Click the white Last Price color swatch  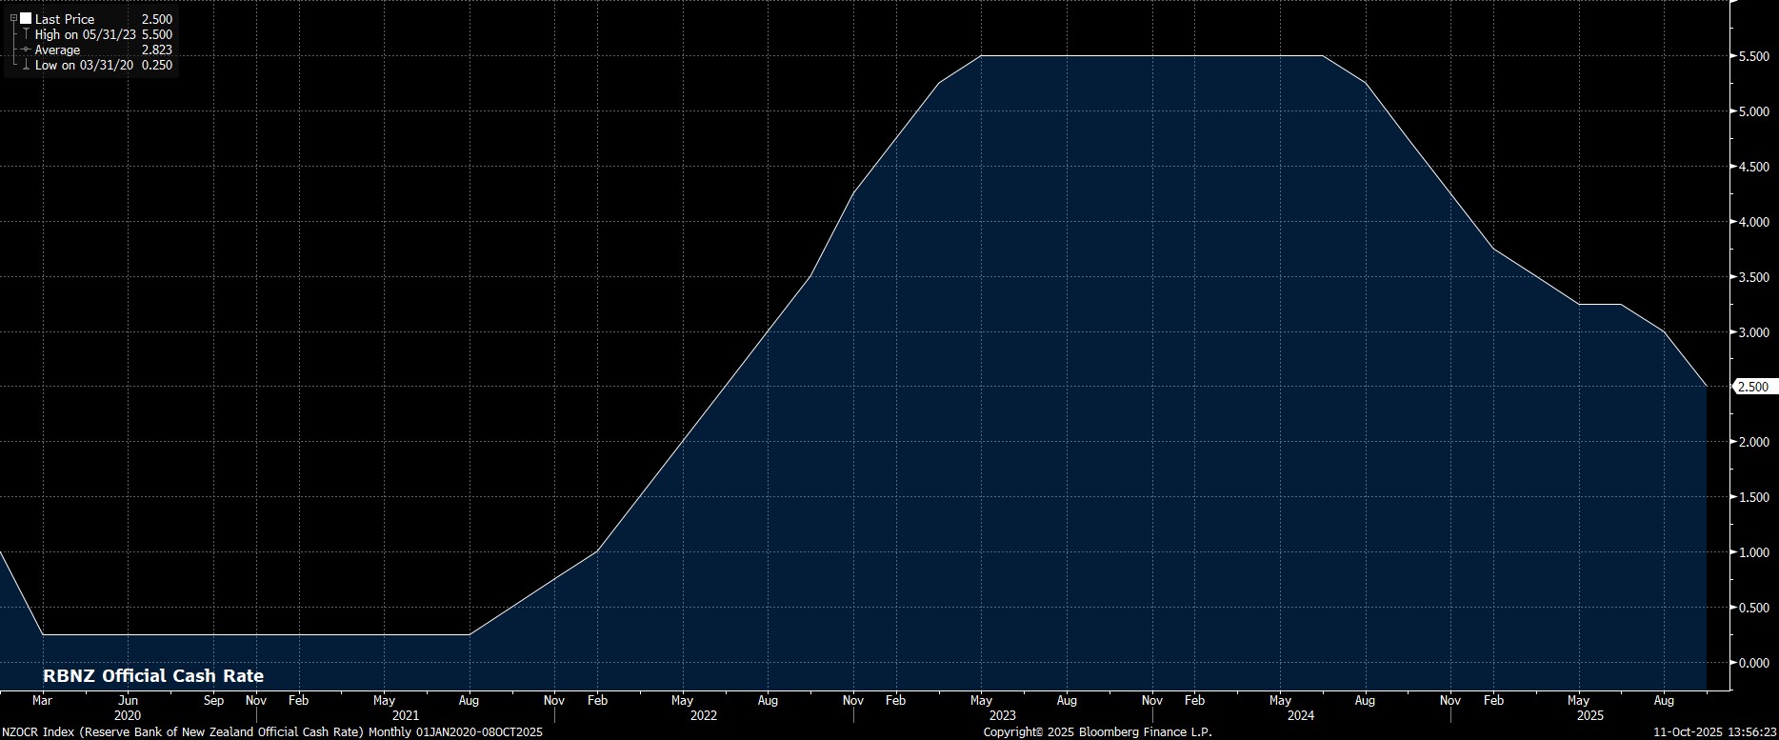26,18
